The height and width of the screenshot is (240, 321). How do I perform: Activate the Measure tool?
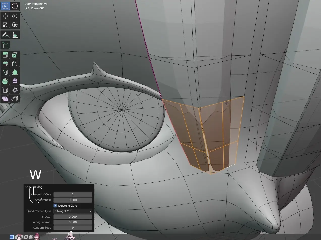(15, 35)
